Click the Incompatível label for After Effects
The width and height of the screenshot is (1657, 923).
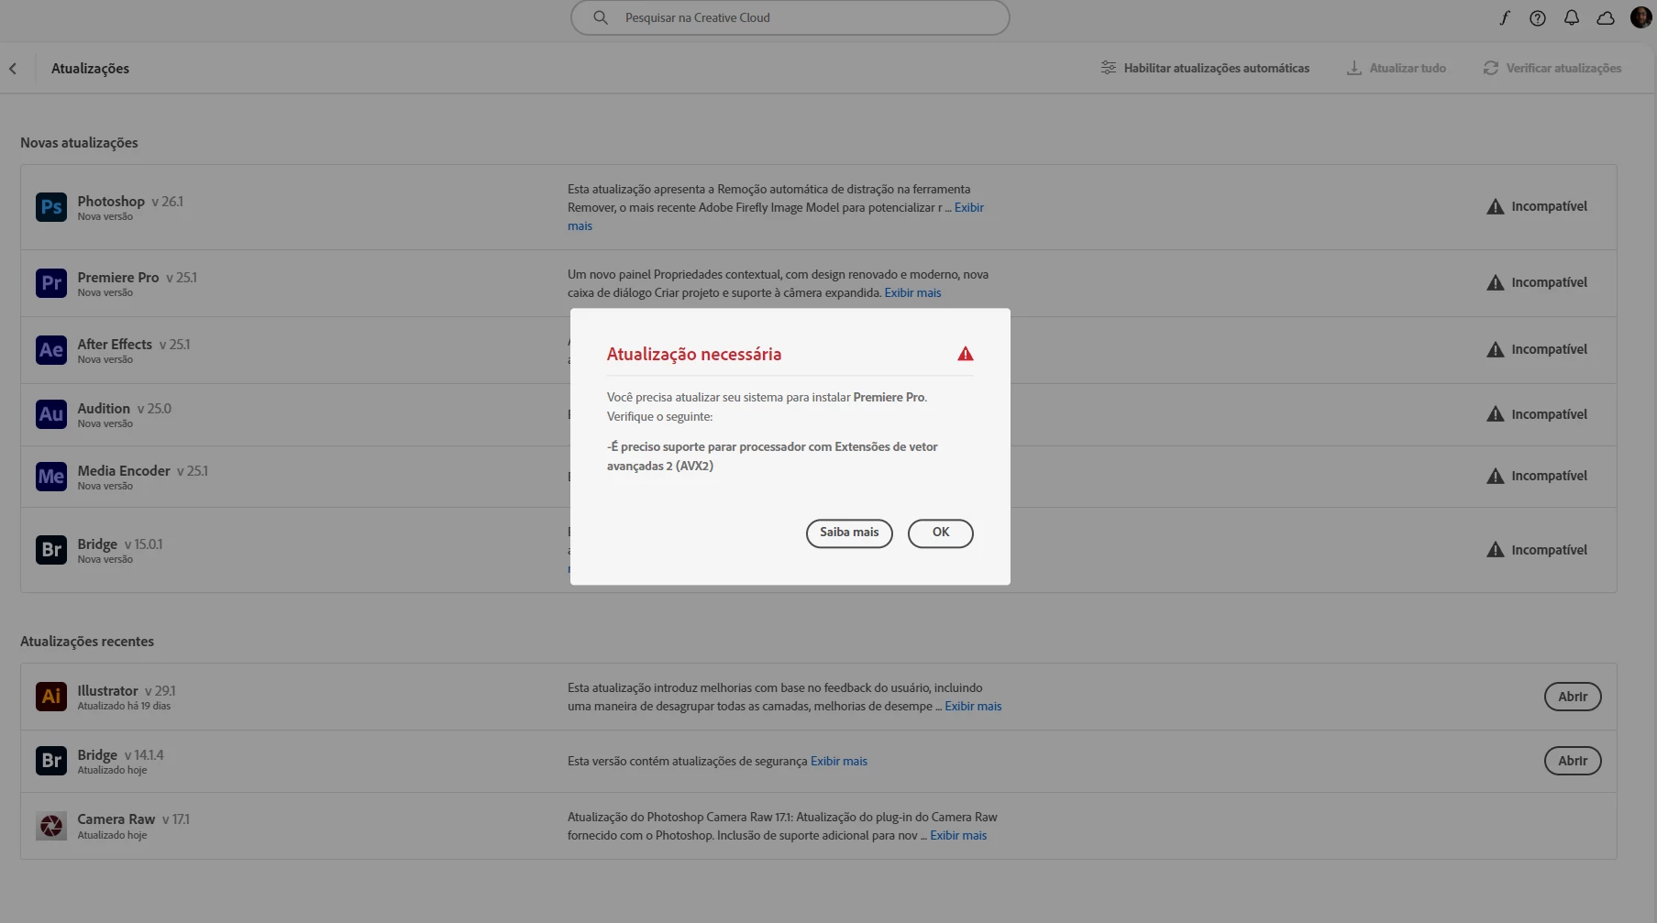coord(1550,350)
